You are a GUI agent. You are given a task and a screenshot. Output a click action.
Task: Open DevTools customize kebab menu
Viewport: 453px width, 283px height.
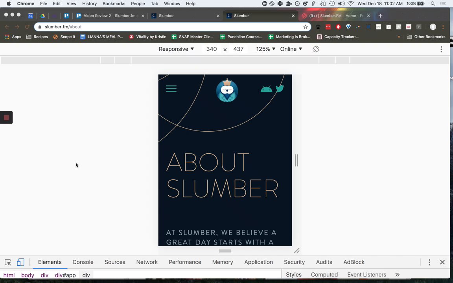point(429,262)
